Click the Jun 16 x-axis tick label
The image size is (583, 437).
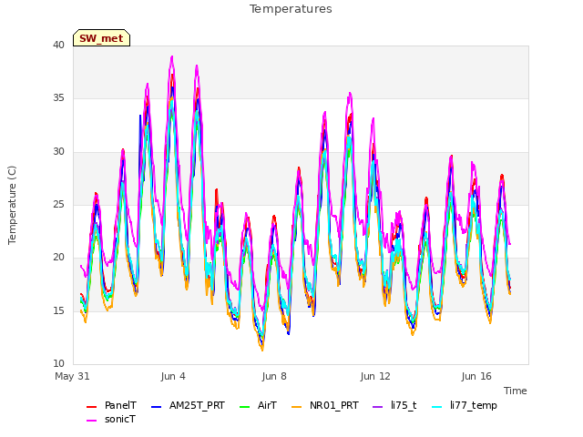(476, 376)
